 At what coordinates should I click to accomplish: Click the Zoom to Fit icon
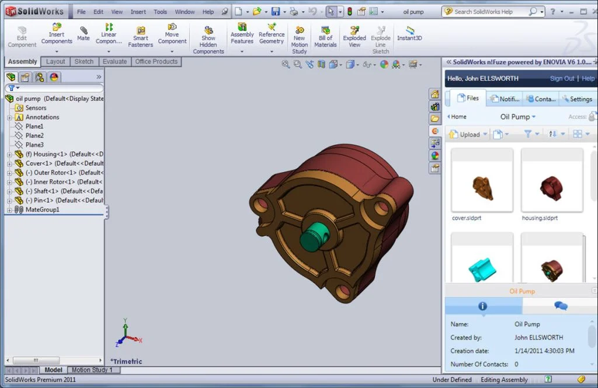pyautogui.click(x=285, y=65)
